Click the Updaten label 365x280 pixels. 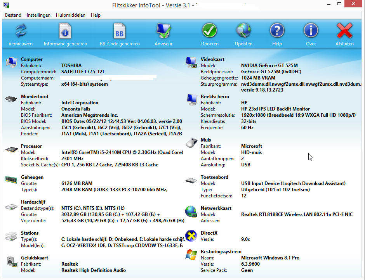243,44
